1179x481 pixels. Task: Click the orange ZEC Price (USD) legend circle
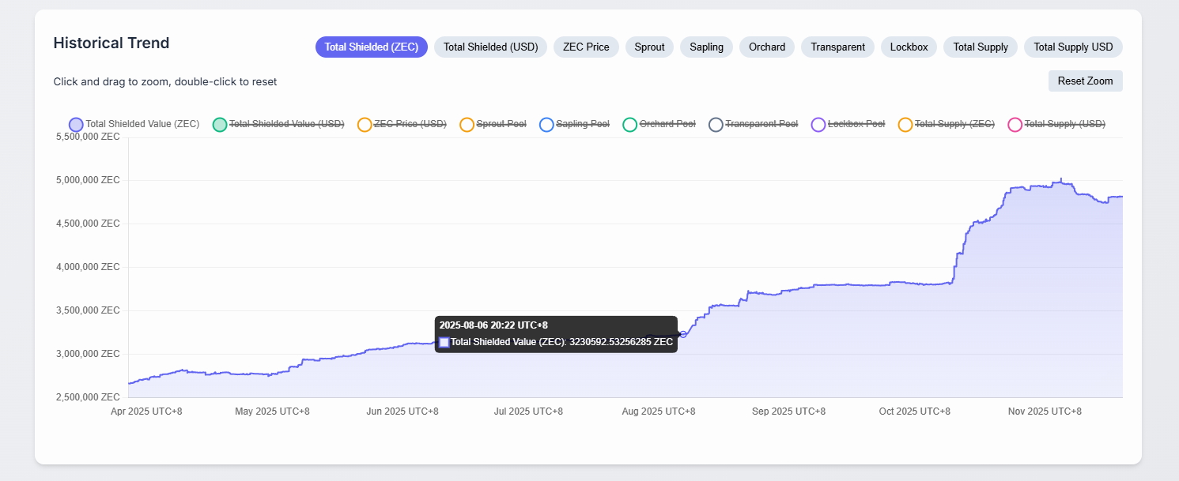tap(365, 124)
